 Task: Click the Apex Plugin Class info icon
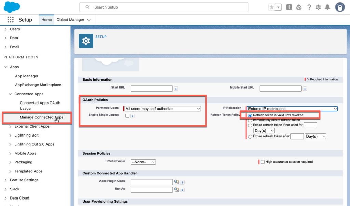pos(182,182)
